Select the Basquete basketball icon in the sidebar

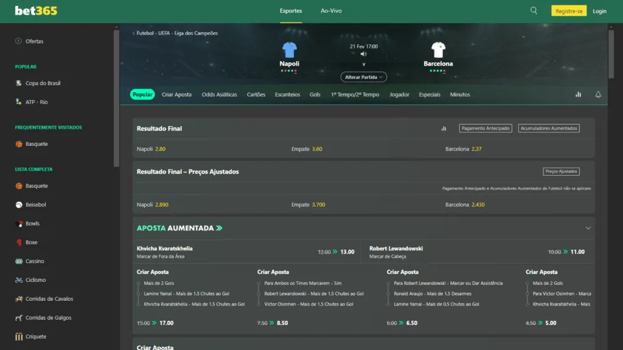pos(18,143)
